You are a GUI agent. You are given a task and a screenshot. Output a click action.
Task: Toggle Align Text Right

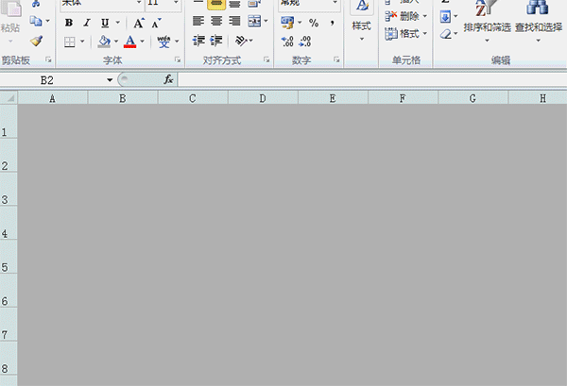coord(234,21)
